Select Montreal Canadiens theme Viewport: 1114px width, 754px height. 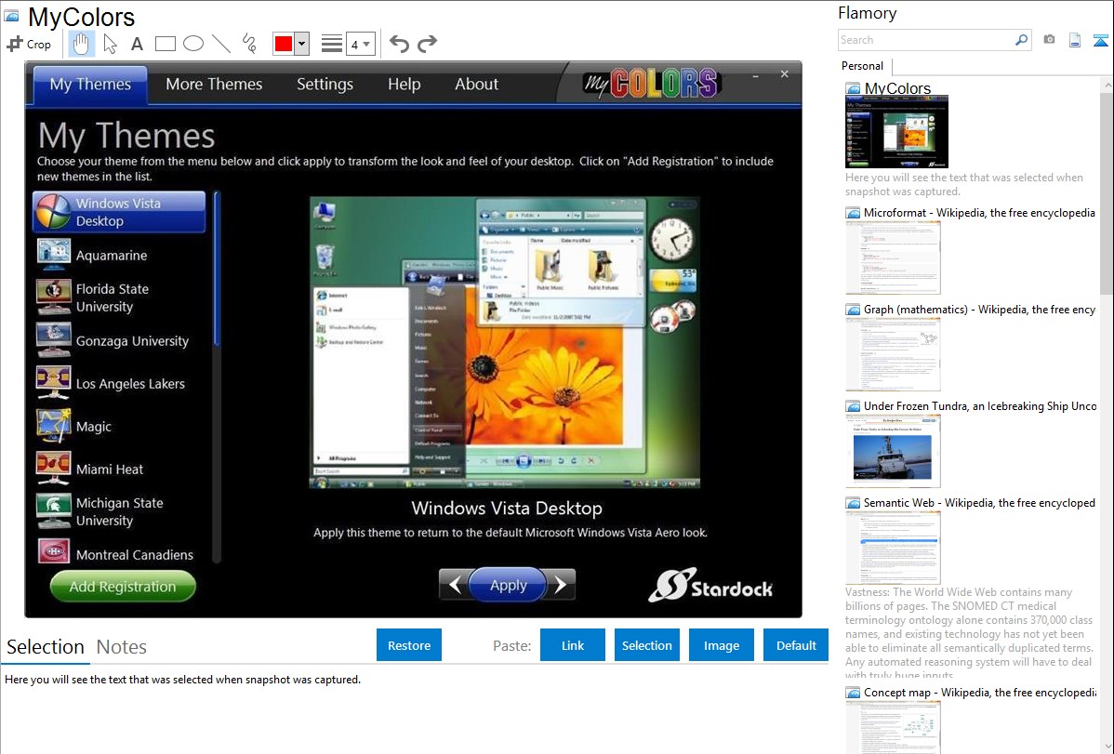pyautogui.click(x=119, y=553)
